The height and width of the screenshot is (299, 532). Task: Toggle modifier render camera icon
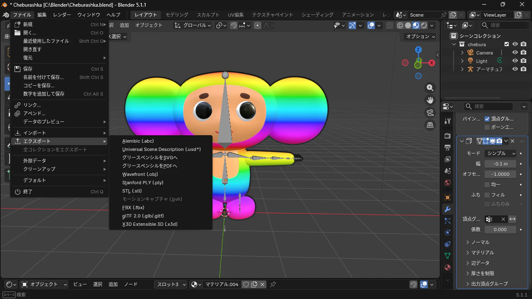pos(499,141)
